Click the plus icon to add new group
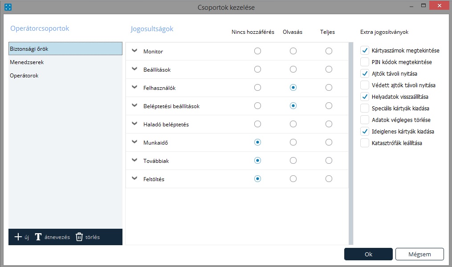 pos(18,237)
